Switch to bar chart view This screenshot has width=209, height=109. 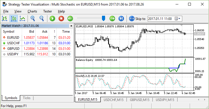[x=4, y=19]
